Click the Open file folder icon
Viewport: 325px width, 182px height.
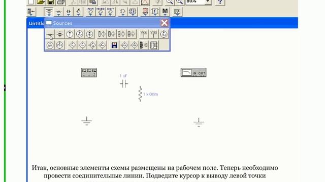(41, 2)
